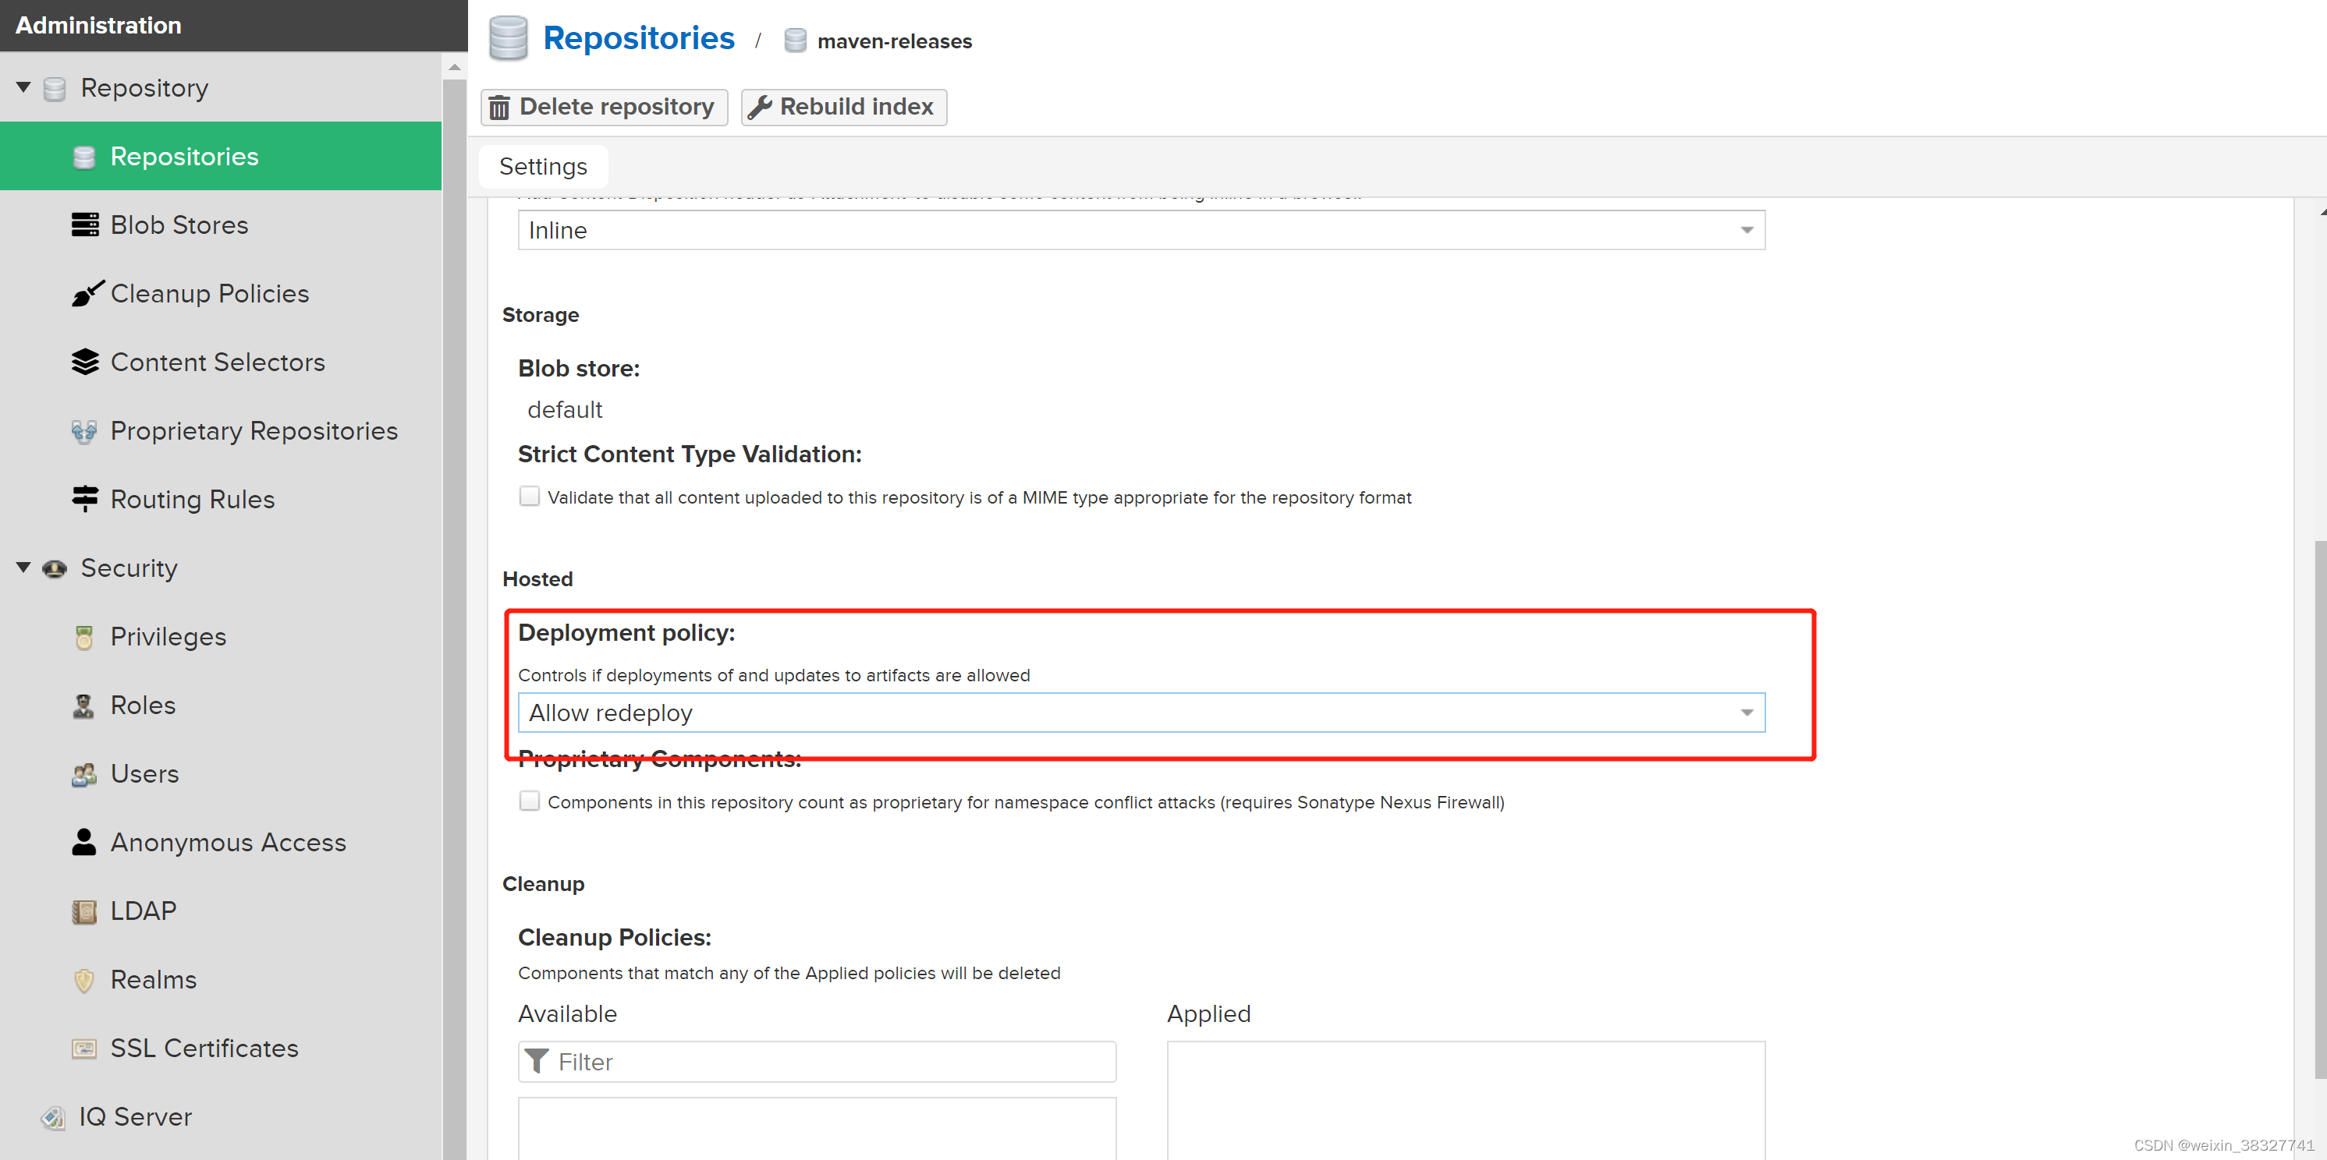The image size is (2327, 1160).
Task: Click the Privileges icon under Security
Action: click(x=84, y=636)
